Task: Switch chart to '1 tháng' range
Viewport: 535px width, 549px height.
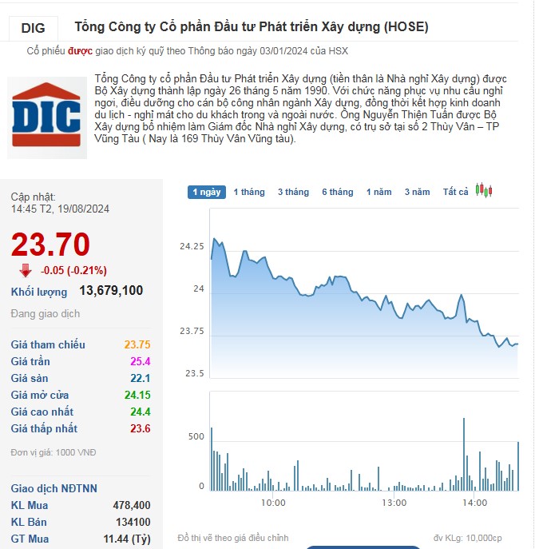Action: pyautogui.click(x=249, y=192)
